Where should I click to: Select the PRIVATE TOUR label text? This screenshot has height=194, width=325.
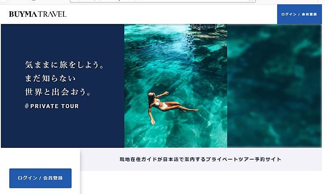[x=54, y=106]
